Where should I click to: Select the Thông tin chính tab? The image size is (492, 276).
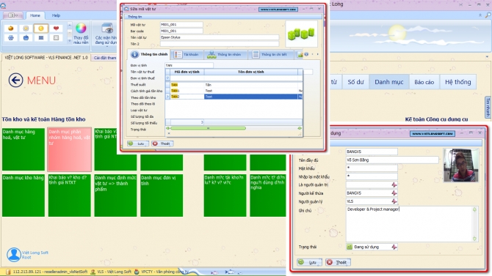[x=149, y=54]
